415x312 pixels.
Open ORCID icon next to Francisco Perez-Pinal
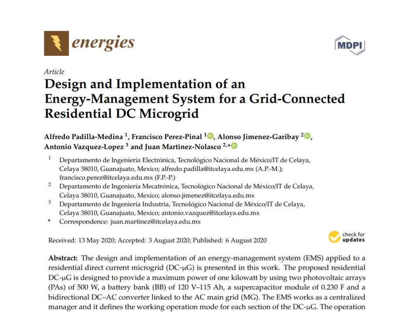(x=211, y=136)
